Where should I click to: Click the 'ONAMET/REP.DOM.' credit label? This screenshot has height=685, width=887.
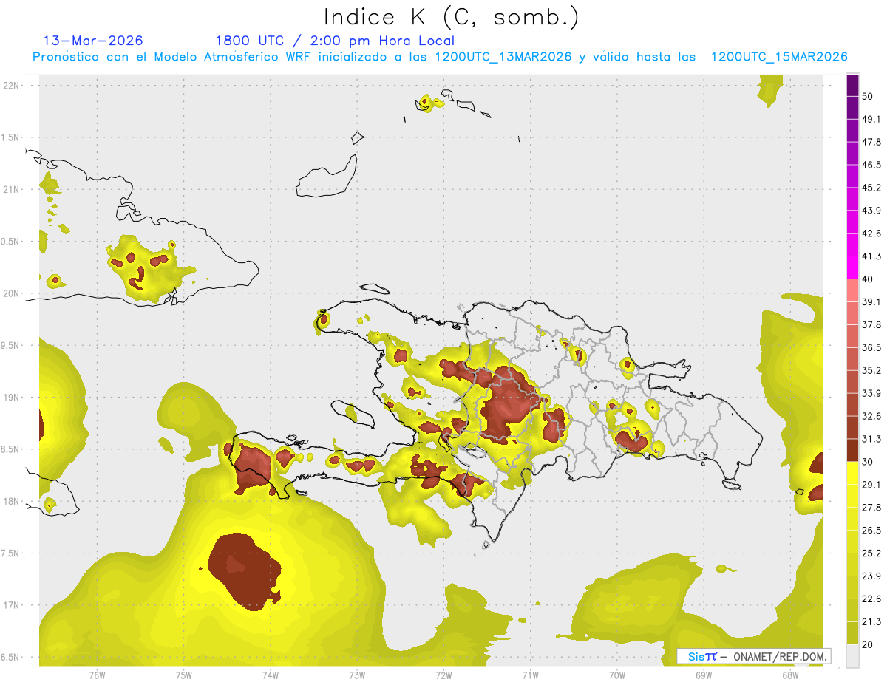coord(780,656)
